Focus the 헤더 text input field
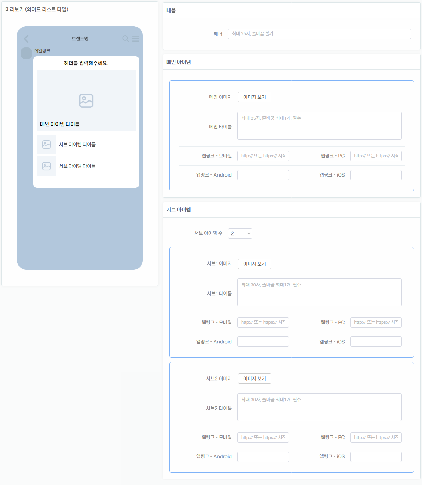Screen dimensions: 422x485 click(x=319, y=34)
